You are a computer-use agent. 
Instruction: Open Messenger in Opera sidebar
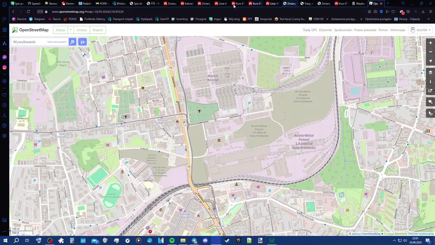[4, 57]
